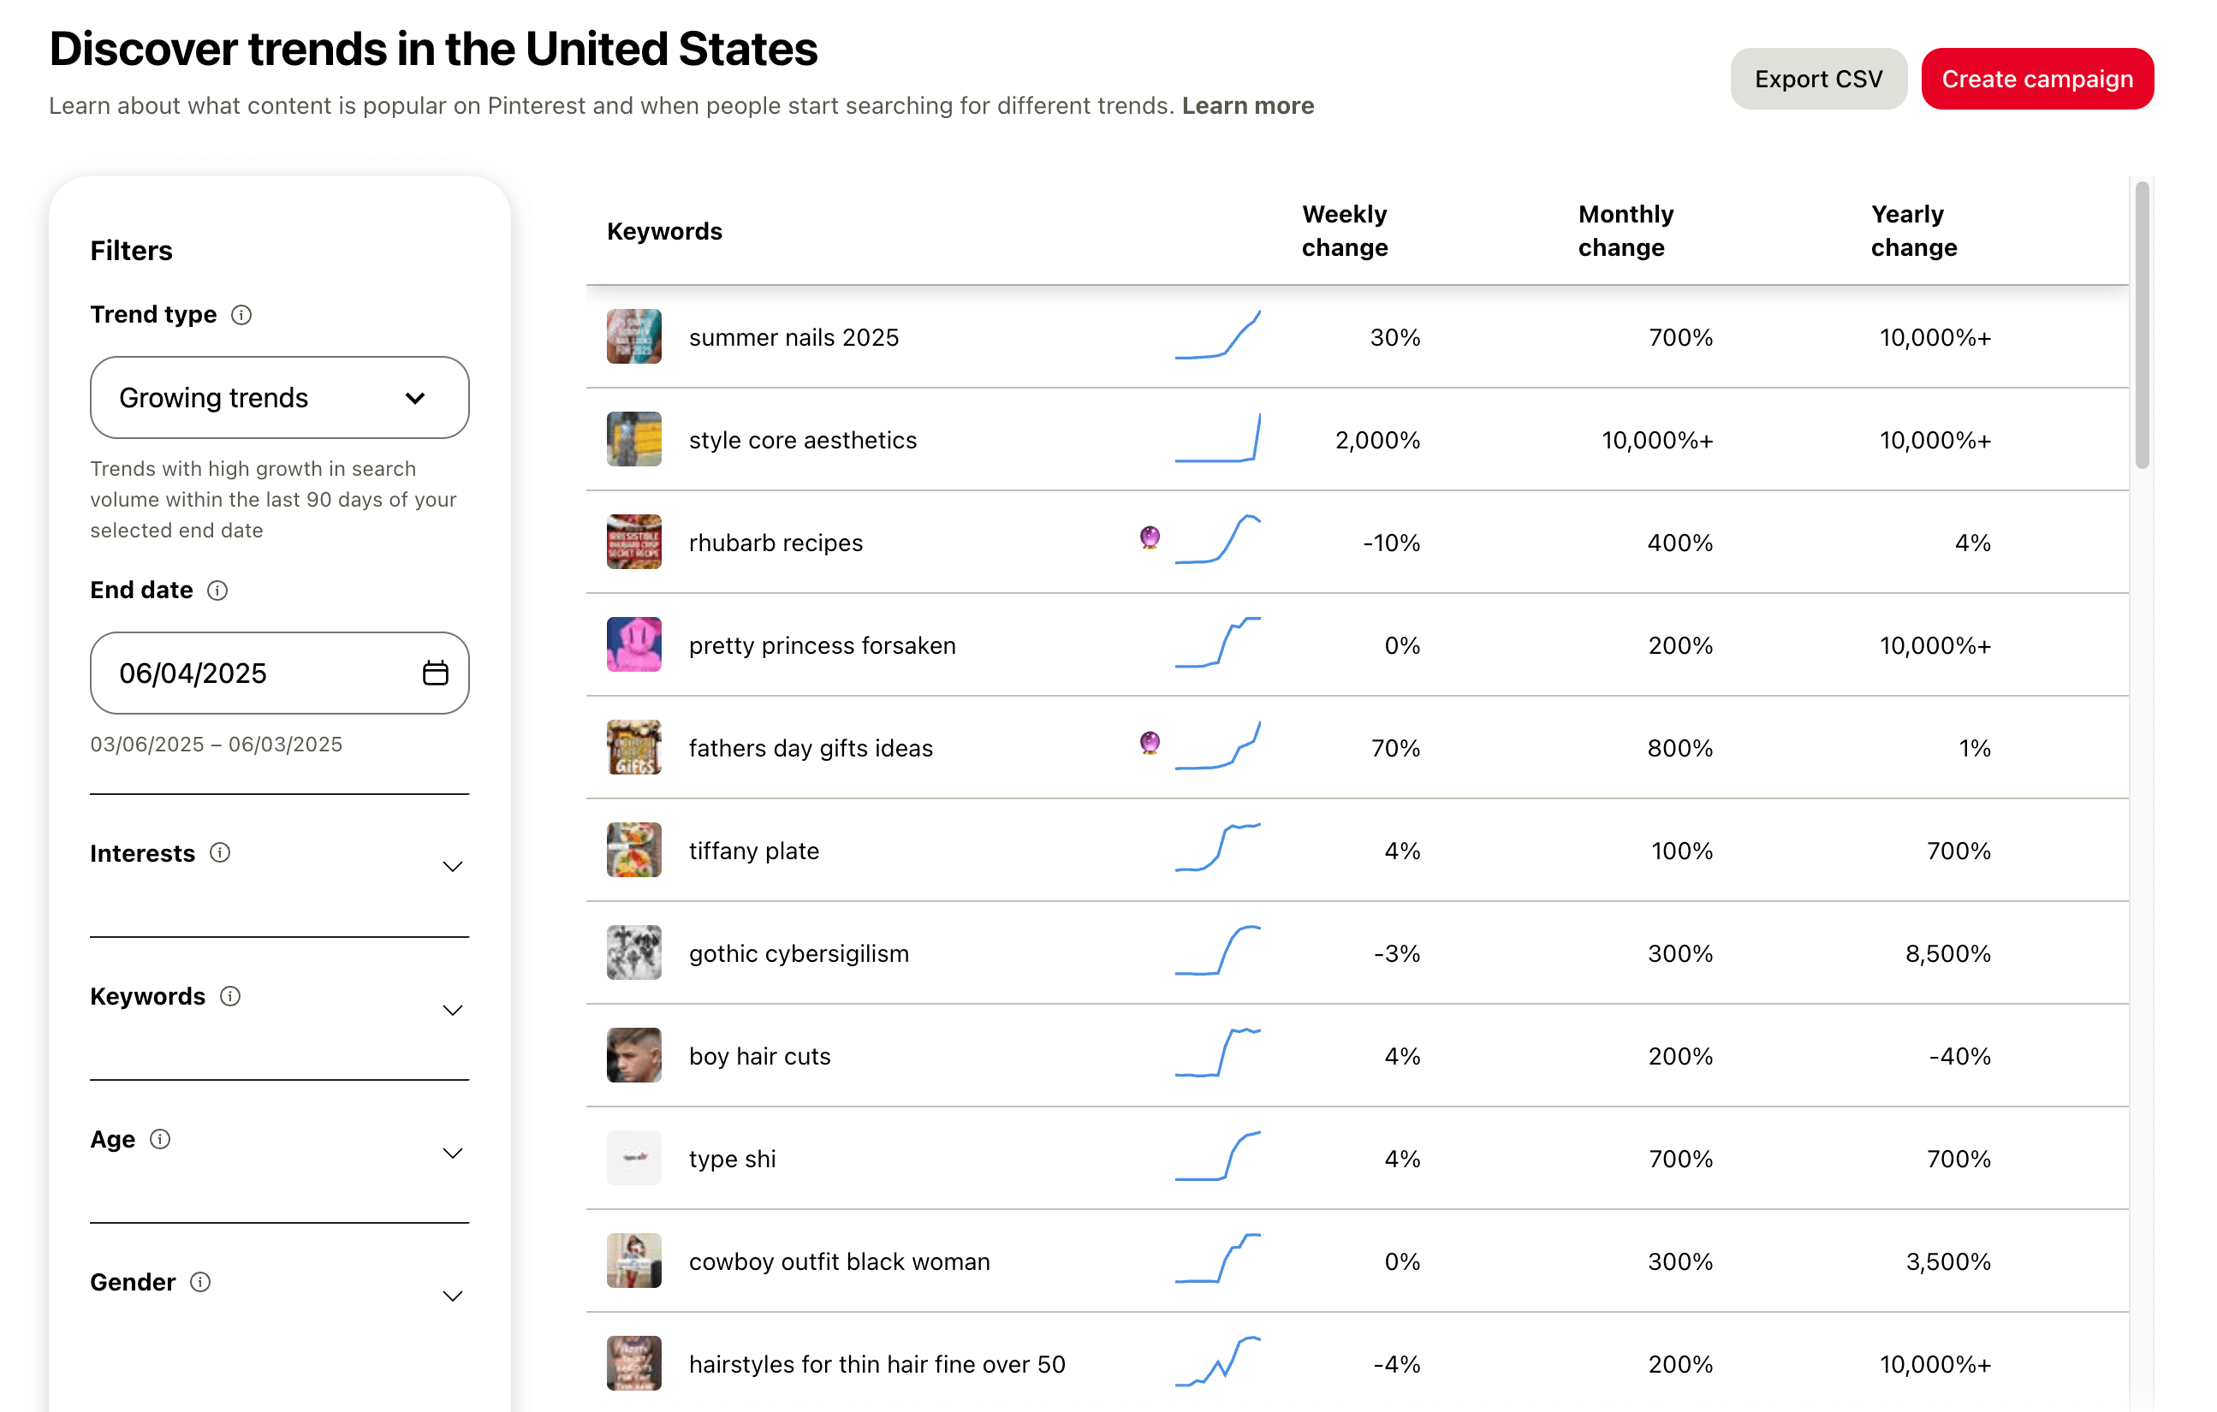Expand the Interests filter section
This screenshot has width=2217, height=1412.
tap(452, 866)
